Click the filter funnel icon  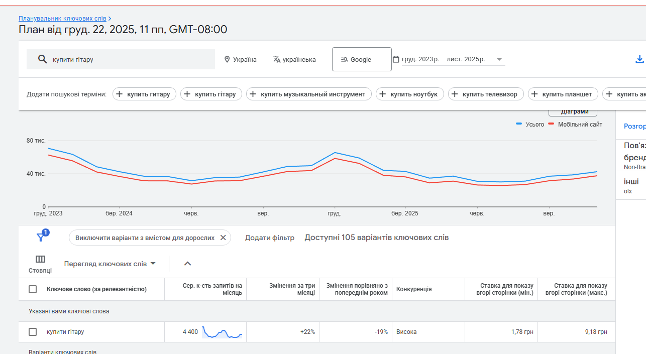coord(41,238)
